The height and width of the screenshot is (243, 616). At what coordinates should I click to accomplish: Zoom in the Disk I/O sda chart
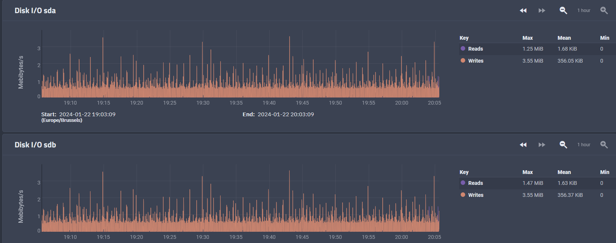[x=604, y=10]
